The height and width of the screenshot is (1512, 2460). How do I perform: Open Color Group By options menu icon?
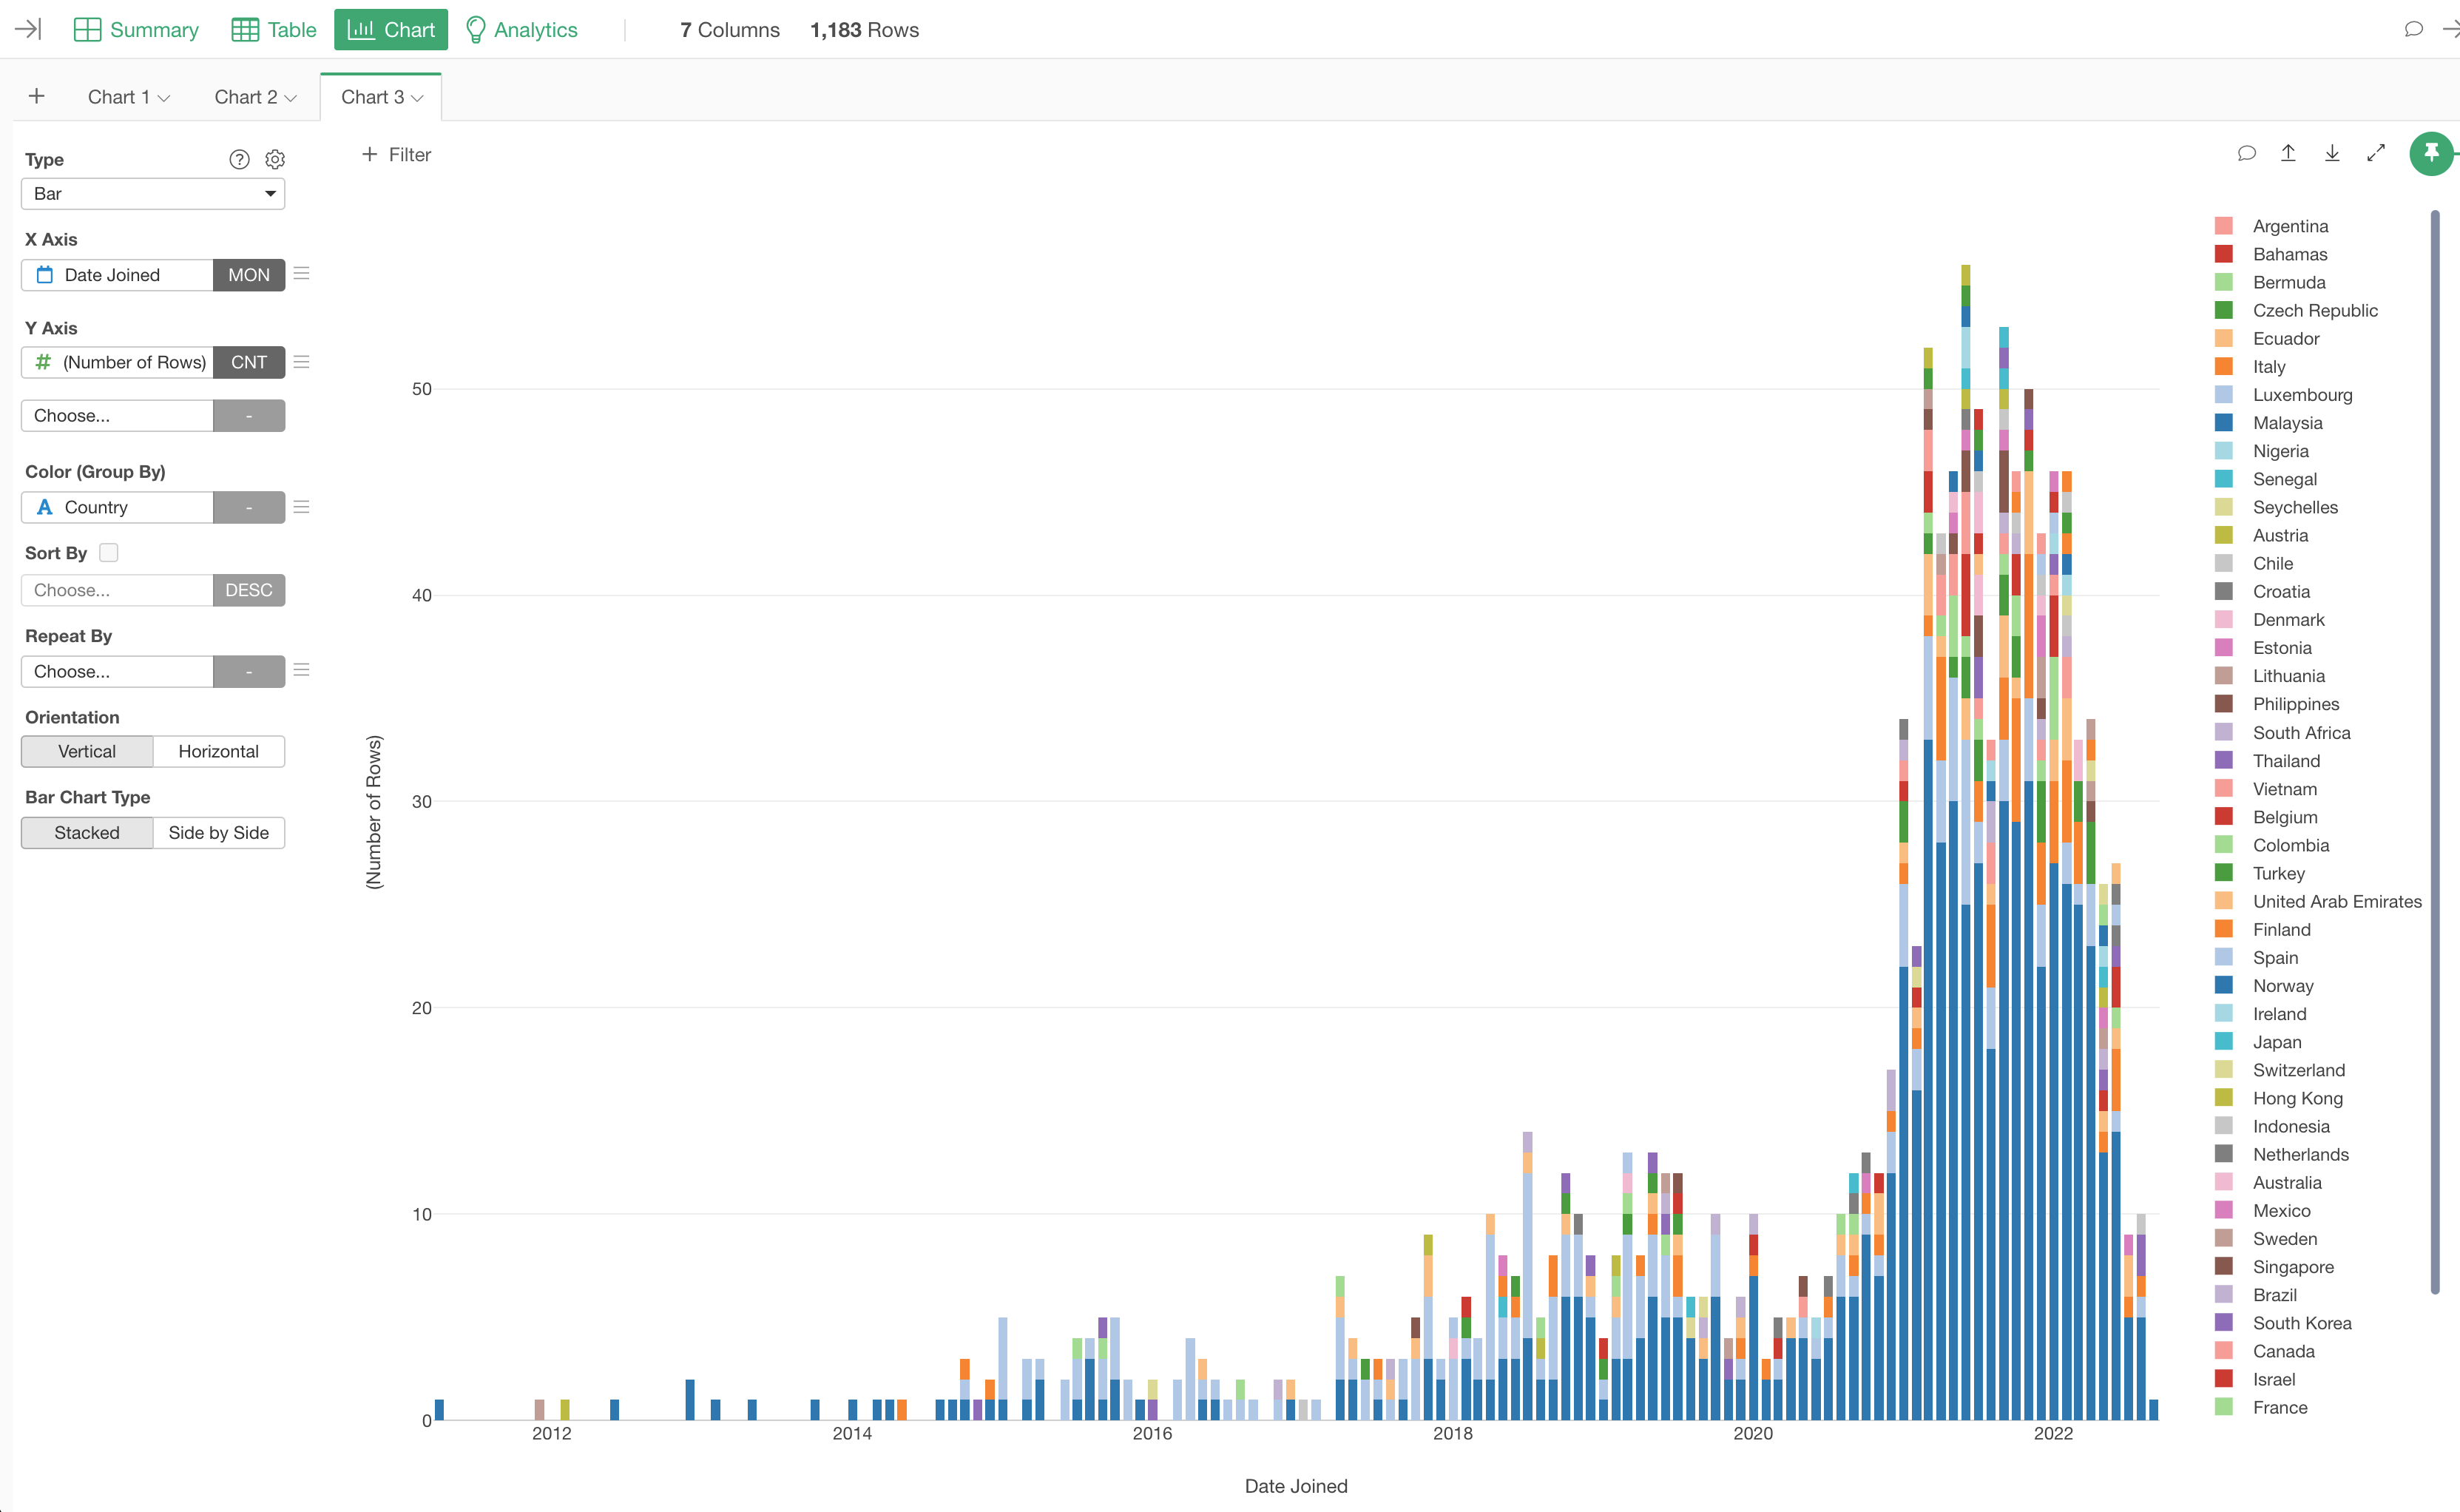pos(301,507)
